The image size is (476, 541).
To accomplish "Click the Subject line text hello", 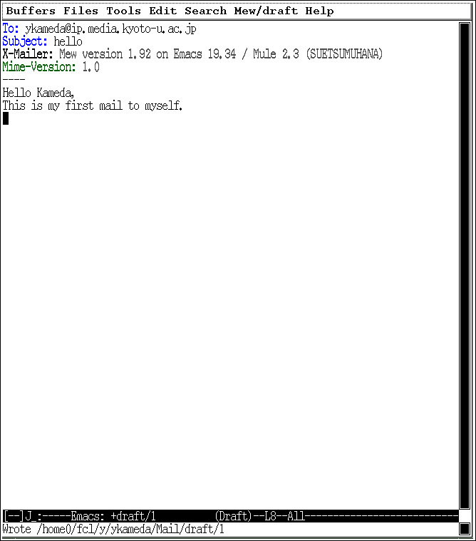I will (x=68, y=41).
